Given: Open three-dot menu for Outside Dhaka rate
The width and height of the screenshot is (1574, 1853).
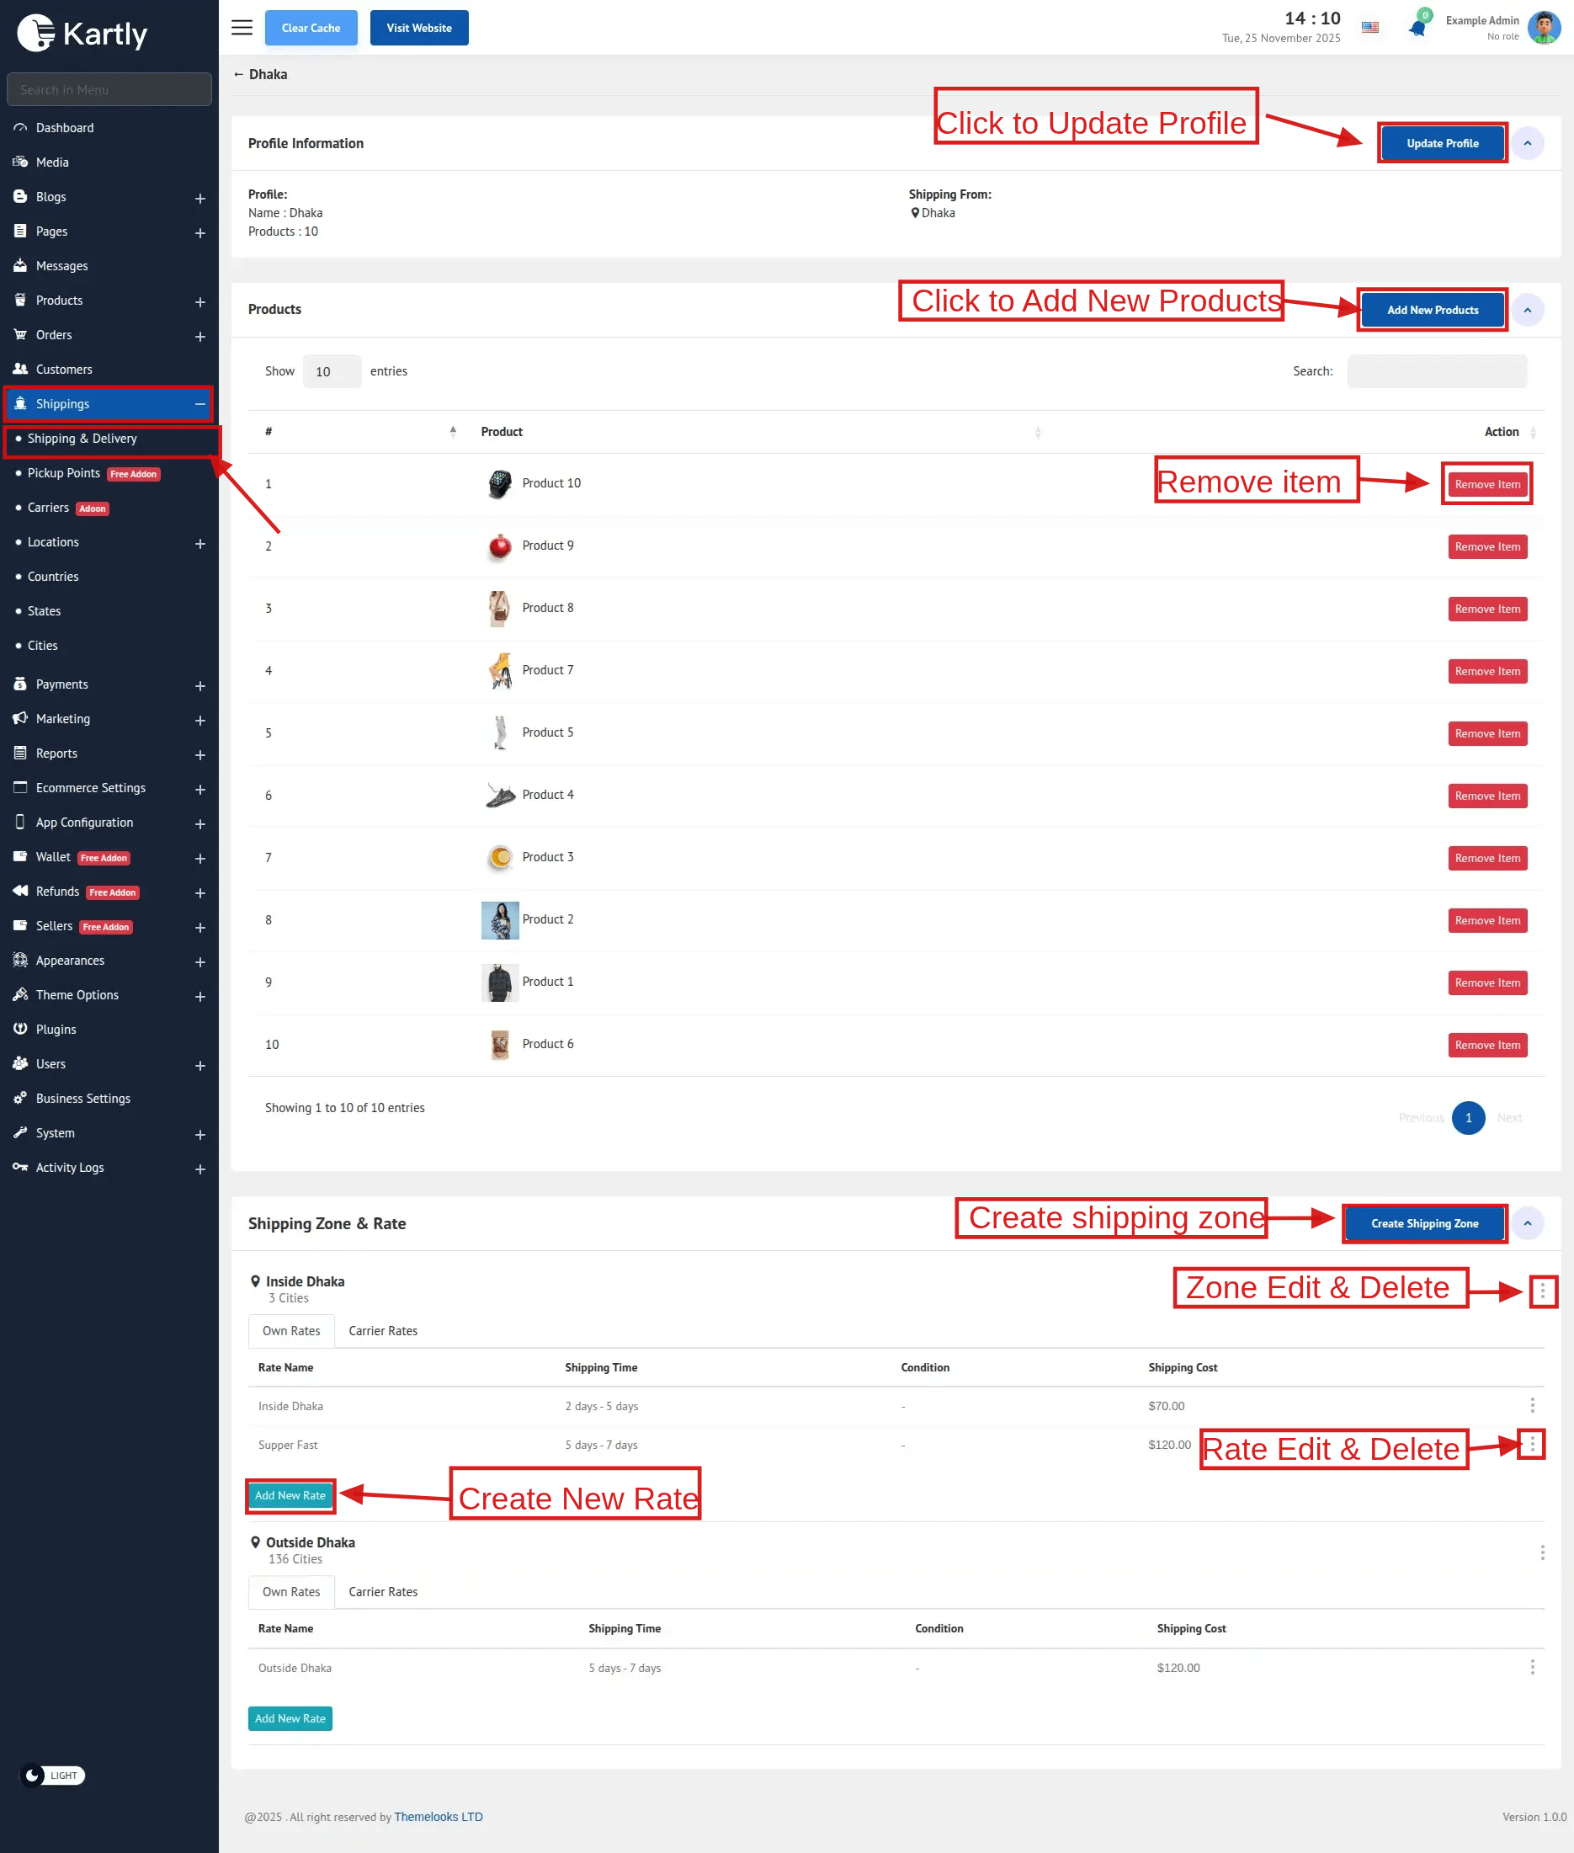Looking at the screenshot, I should click(1532, 1666).
